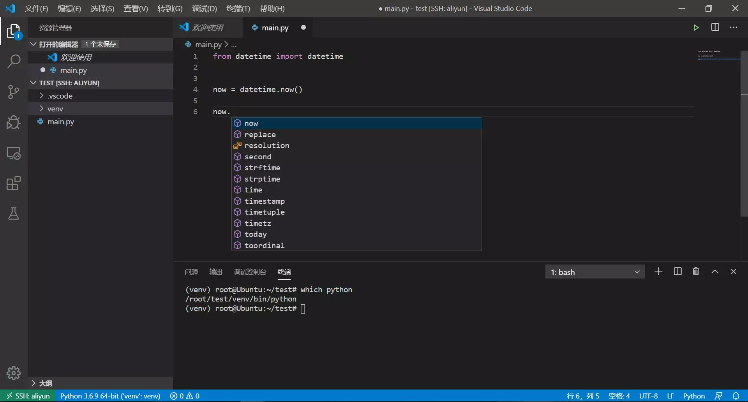Open main.py in the TEST folder tree
The width and height of the screenshot is (748, 402).
tap(101, 122)
